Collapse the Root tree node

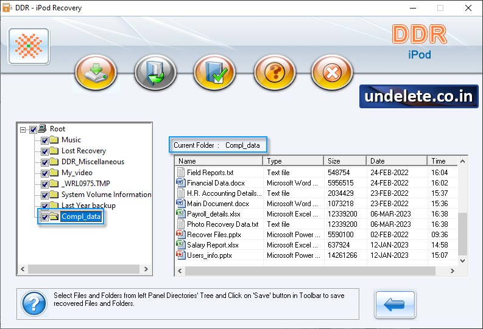(23, 129)
